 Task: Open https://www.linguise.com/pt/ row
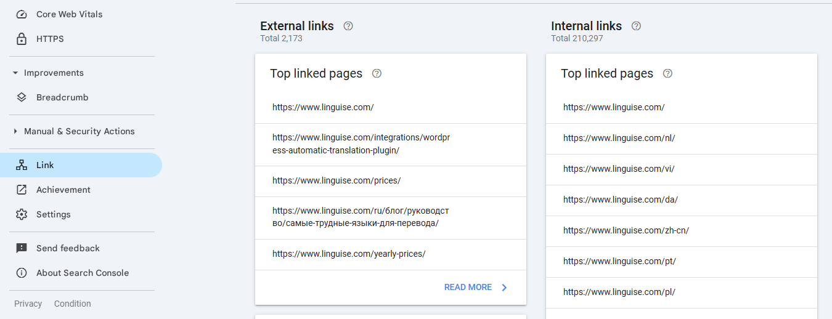coord(682,262)
